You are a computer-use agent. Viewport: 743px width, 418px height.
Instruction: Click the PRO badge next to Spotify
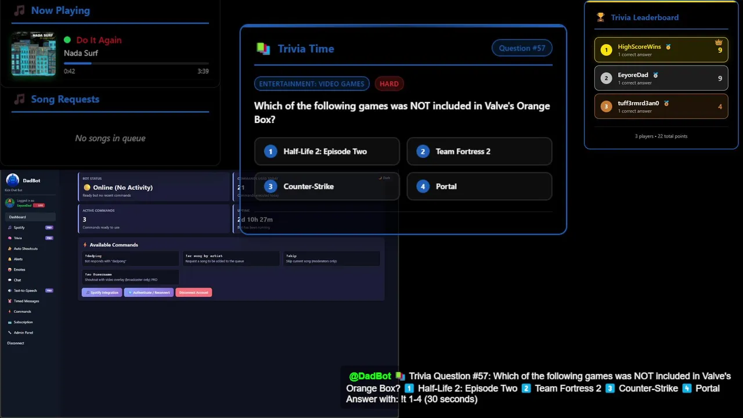pyautogui.click(x=49, y=228)
